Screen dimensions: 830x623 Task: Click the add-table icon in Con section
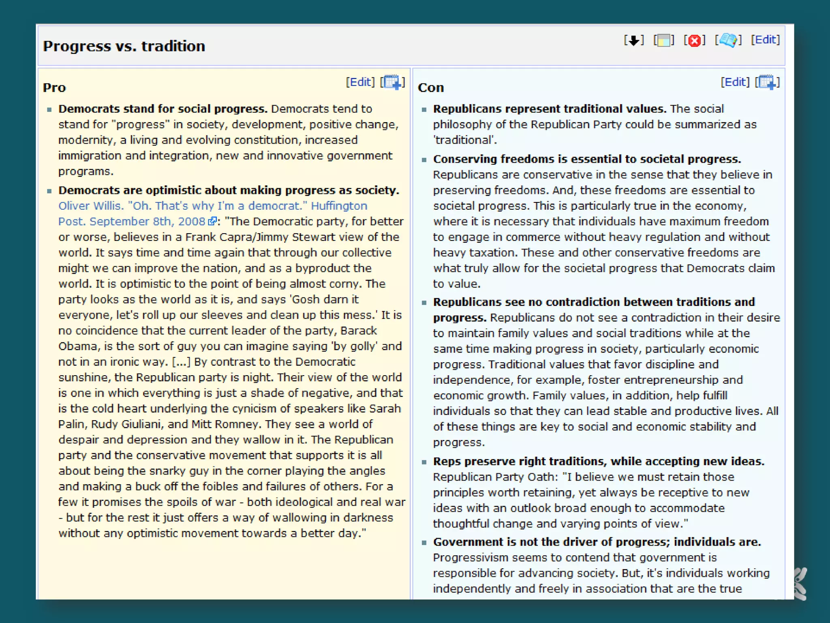pos(767,82)
